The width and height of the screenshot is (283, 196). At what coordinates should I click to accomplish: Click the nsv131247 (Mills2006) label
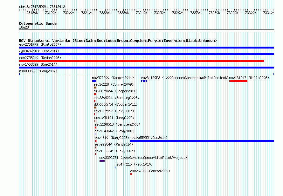pyautogui.click(x=249, y=78)
